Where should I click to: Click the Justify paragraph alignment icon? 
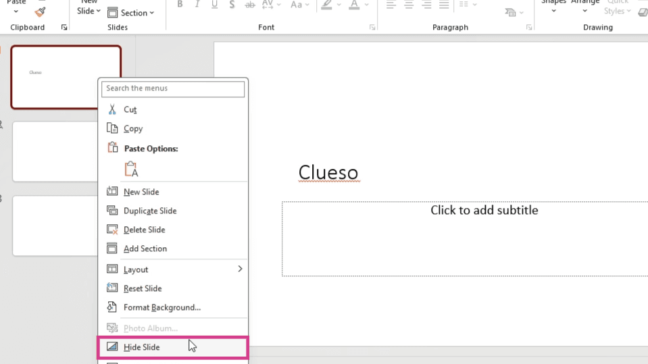444,5
